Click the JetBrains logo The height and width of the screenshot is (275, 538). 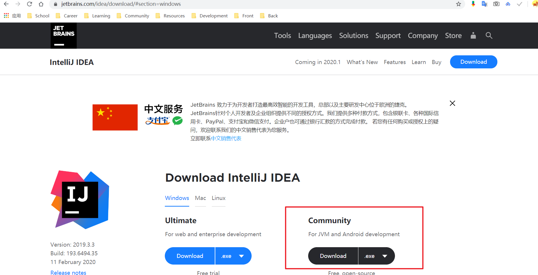[64, 36]
